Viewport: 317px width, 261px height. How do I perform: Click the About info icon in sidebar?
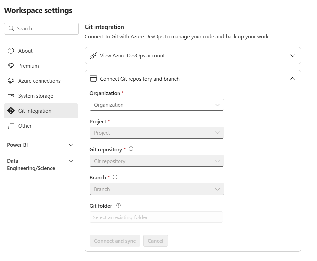click(x=10, y=51)
